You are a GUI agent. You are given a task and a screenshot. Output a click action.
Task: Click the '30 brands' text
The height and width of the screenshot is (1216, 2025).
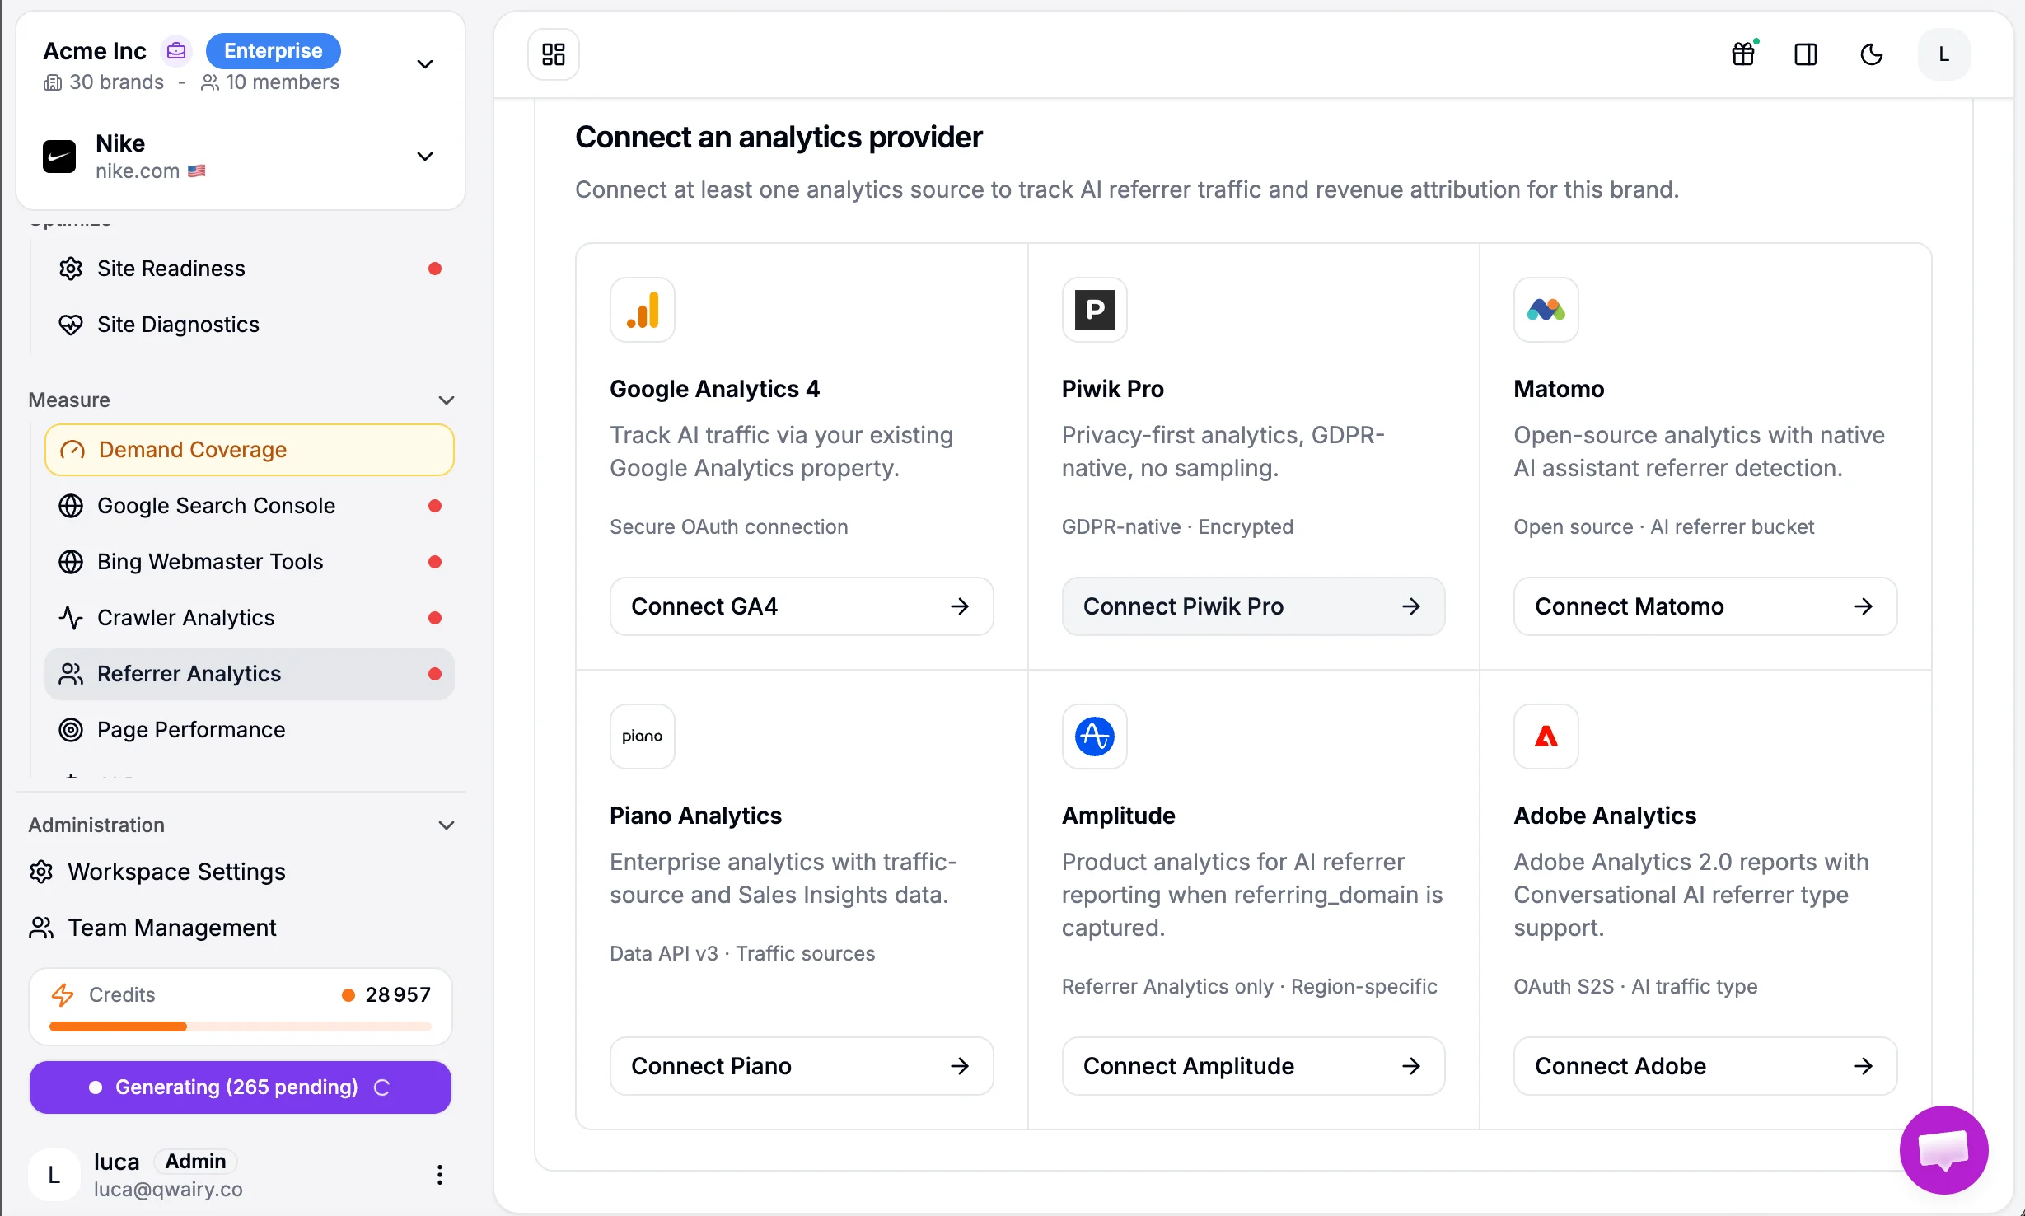pos(116,82)
